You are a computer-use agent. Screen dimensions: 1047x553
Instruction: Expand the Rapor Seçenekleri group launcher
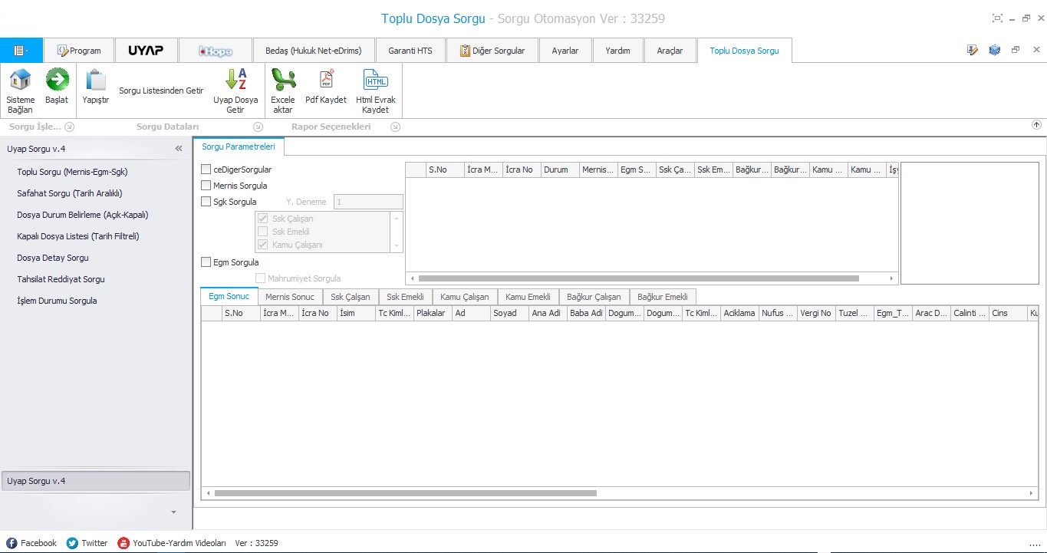tap(396, 127)
